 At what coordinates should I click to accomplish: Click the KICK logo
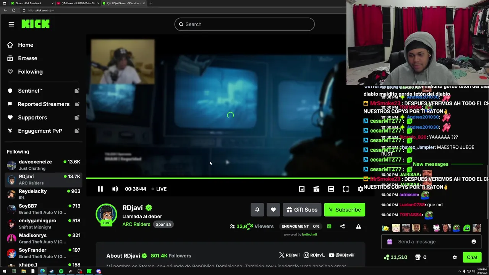[36, 24]
